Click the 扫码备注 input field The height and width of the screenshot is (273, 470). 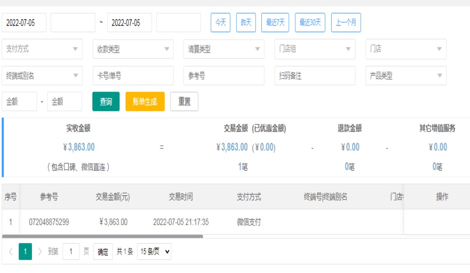click(x=315, y=76)
